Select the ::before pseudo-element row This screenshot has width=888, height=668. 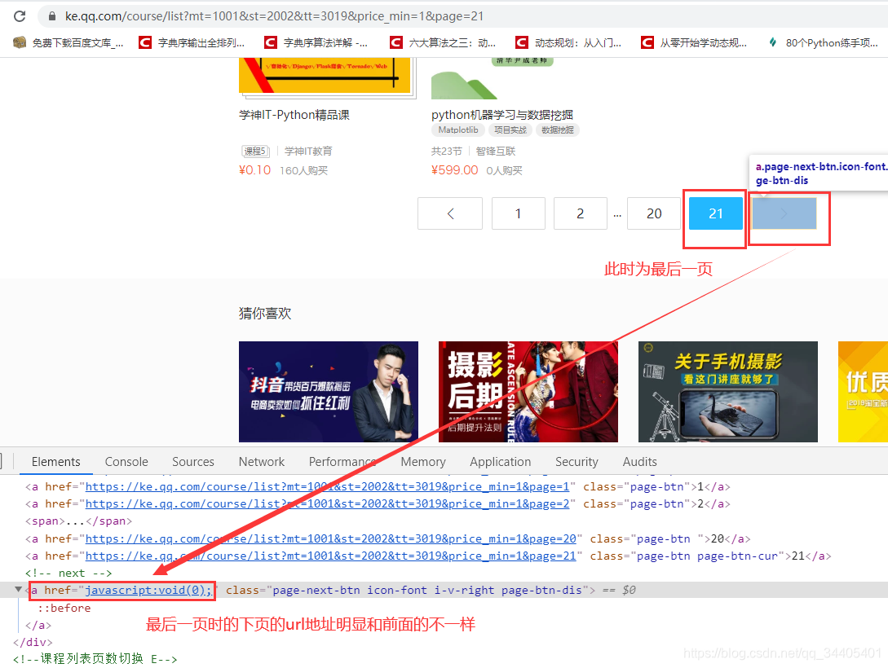[x=64, y=608]
